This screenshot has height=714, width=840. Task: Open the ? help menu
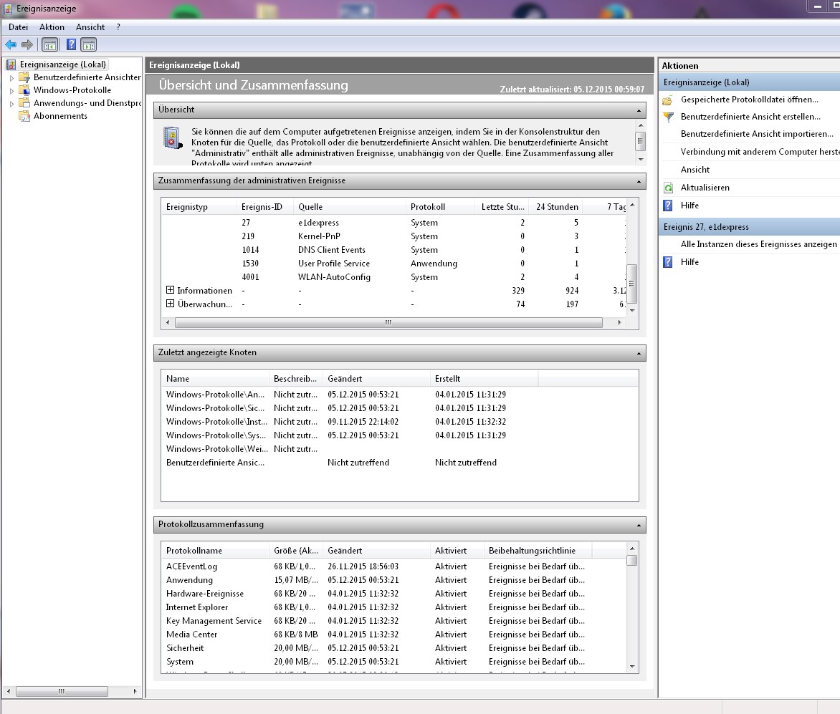118,27
